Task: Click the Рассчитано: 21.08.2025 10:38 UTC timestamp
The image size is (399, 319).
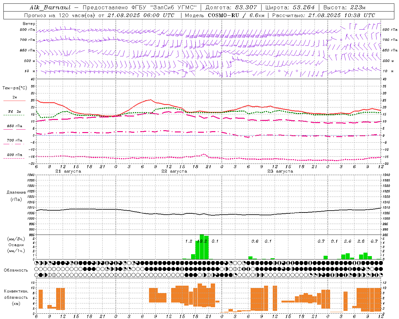Action: [324, 15]
